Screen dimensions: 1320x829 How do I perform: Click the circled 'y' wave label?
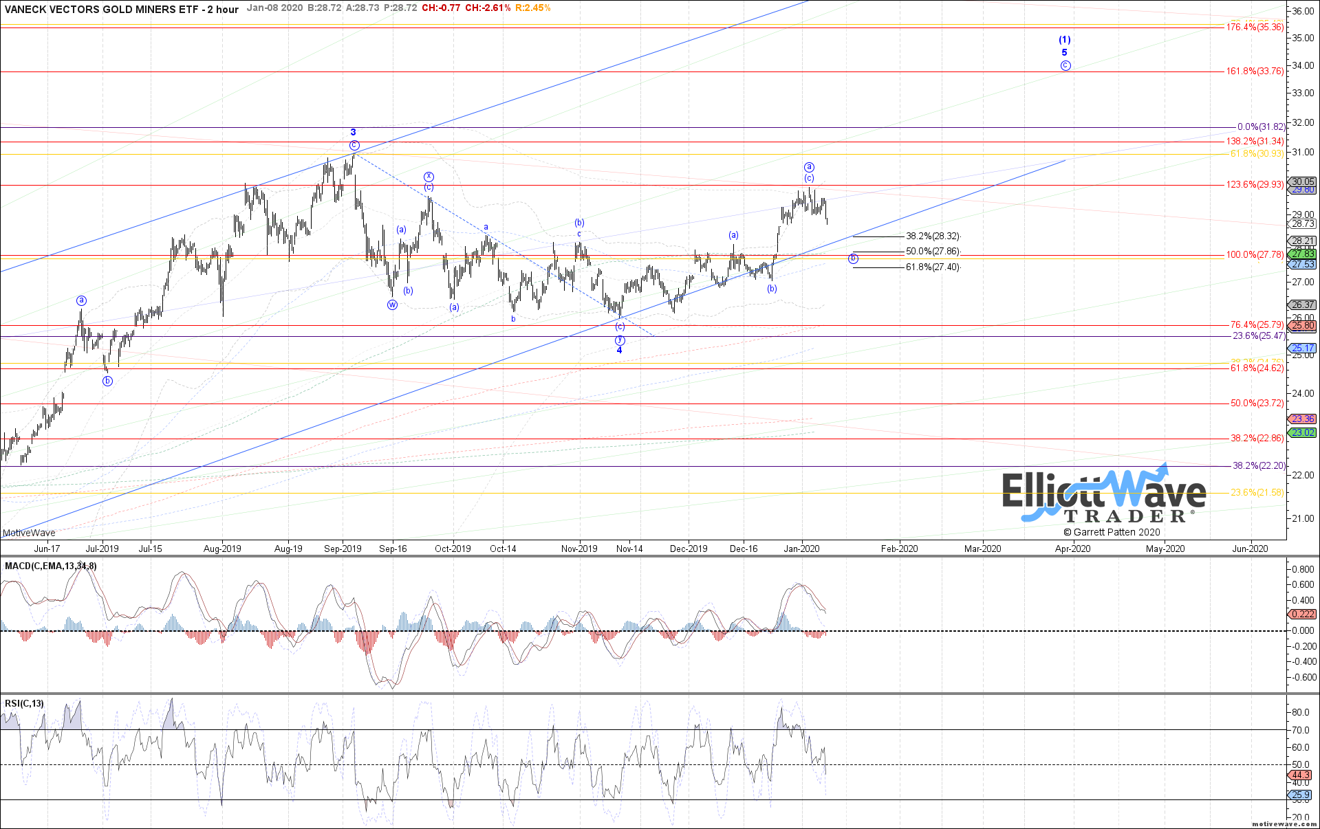point(620,340)
